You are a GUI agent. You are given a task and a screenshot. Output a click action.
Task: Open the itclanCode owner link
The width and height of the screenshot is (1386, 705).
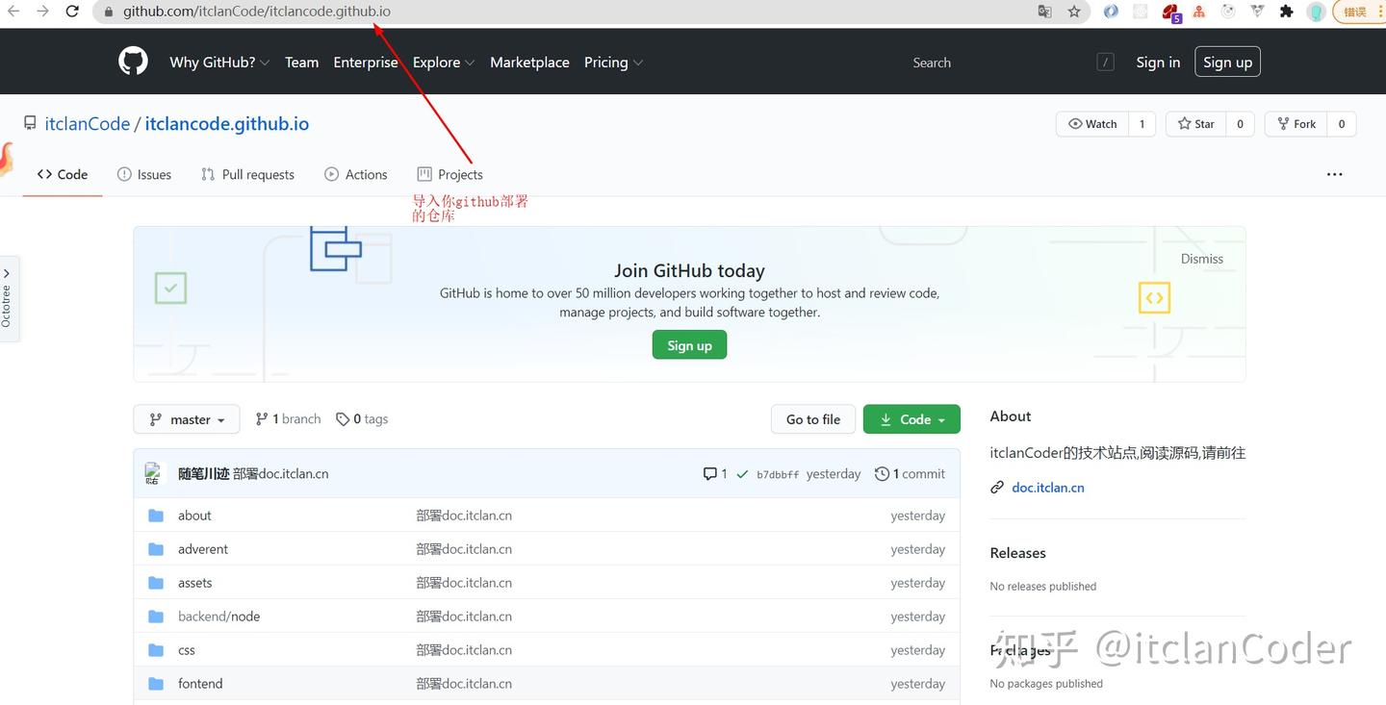click(88, 124)
